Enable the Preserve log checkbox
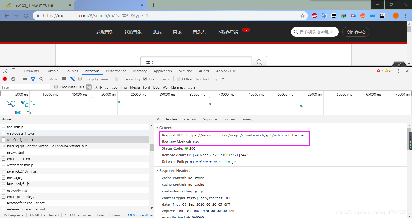Image resolution: width=412 pixels, height=218 pixels. click(116, 79)
